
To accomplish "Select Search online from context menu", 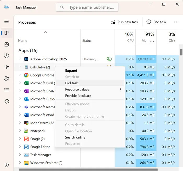I will pos(75,137).
